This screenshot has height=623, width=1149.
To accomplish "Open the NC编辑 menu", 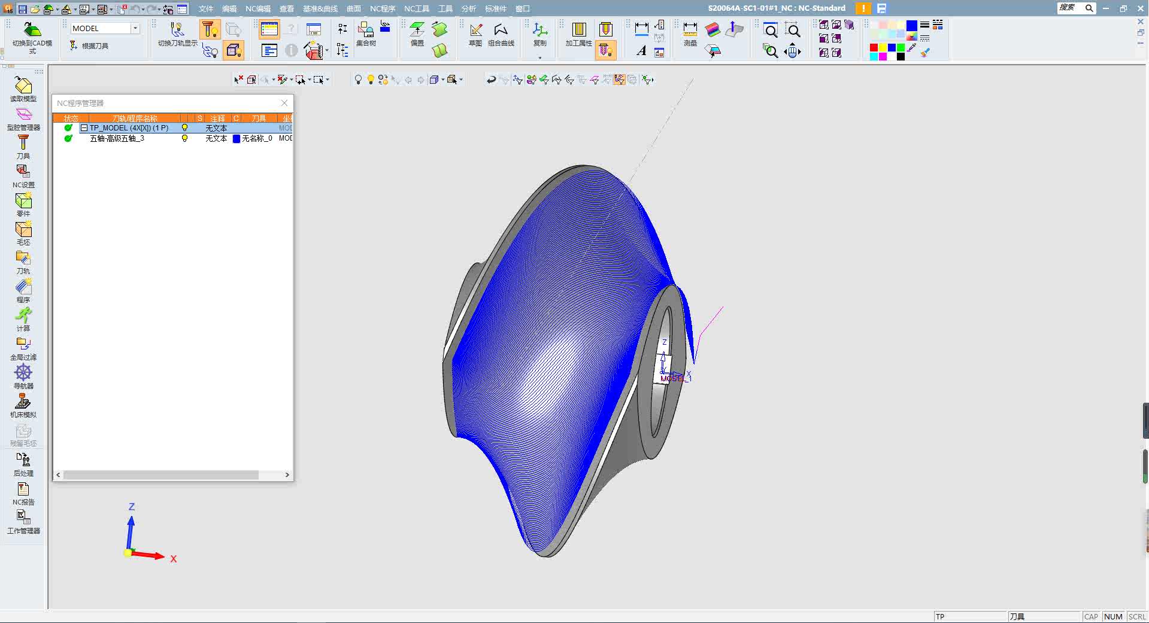I will click(258, 9).
